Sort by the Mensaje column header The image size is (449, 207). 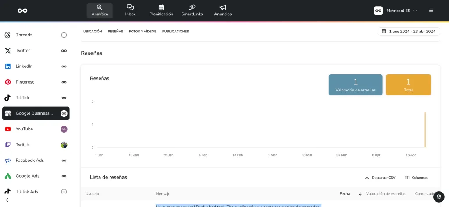coord(163,194)
